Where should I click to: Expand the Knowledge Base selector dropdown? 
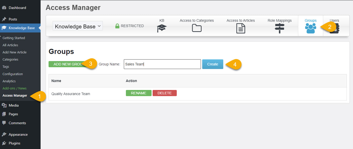78,26
